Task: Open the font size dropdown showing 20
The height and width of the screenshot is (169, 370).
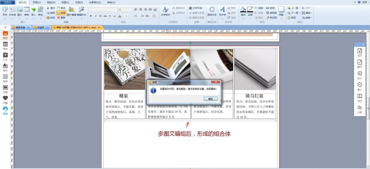Action: tap(131, 10)
